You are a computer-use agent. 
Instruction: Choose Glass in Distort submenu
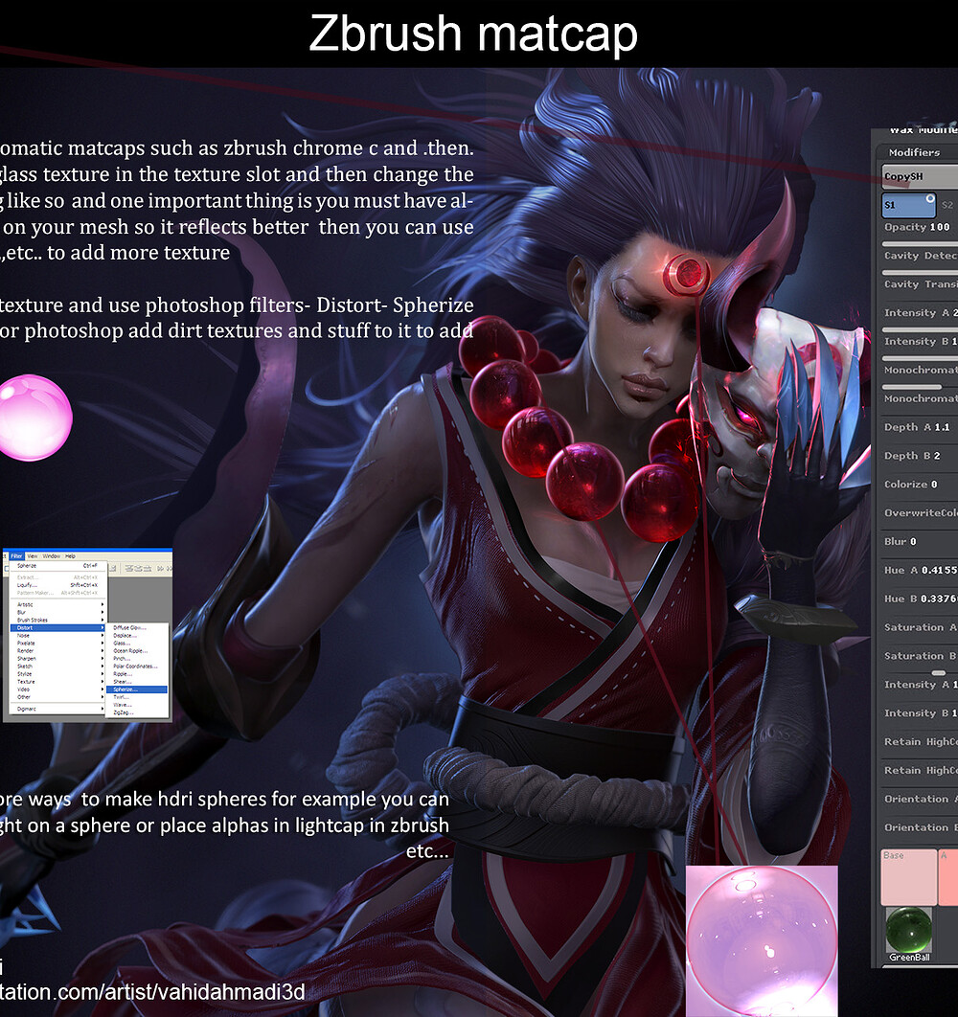(139, 644)
